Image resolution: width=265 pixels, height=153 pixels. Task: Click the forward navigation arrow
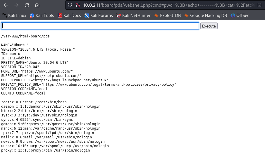coord(16,5)
